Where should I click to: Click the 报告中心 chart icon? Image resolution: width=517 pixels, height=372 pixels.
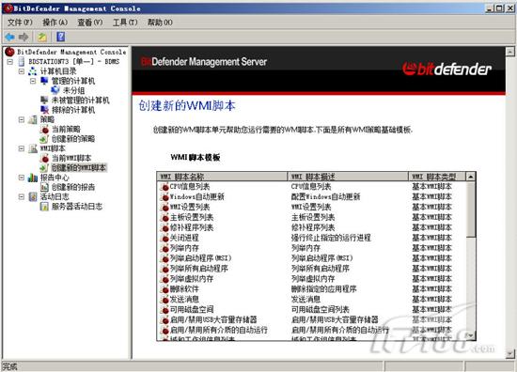[x=33, y=178]
